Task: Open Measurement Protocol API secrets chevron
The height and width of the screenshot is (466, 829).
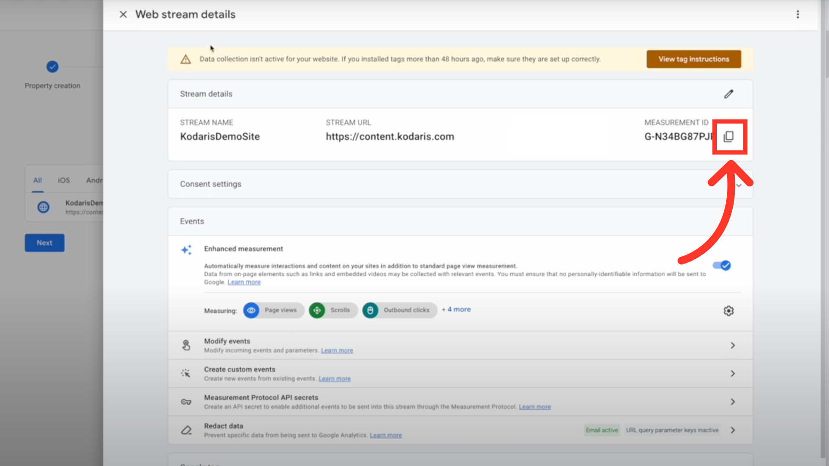Action: [x=733, y=402]
